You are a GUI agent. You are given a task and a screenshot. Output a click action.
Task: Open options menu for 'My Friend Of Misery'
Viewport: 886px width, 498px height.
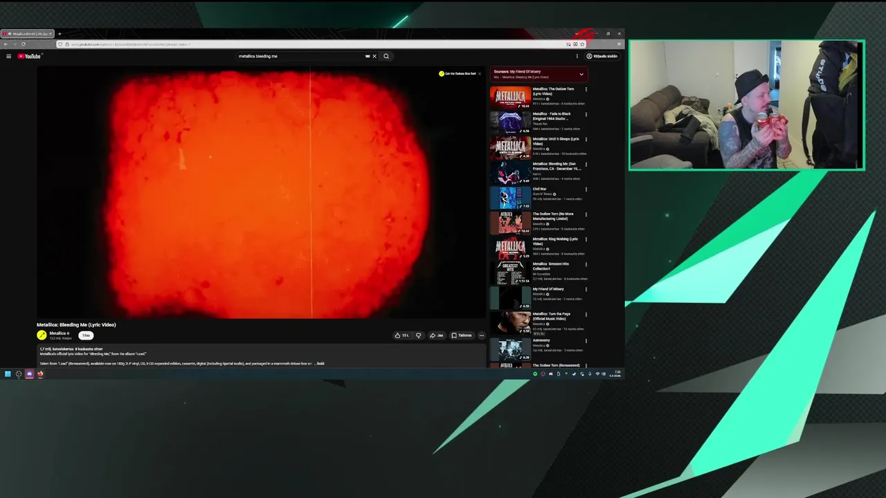586,289
